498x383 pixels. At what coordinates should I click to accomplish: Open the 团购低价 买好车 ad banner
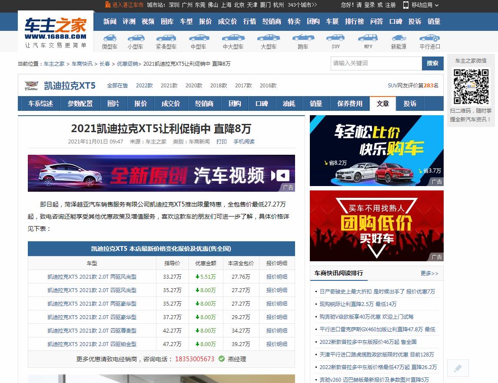377,226
